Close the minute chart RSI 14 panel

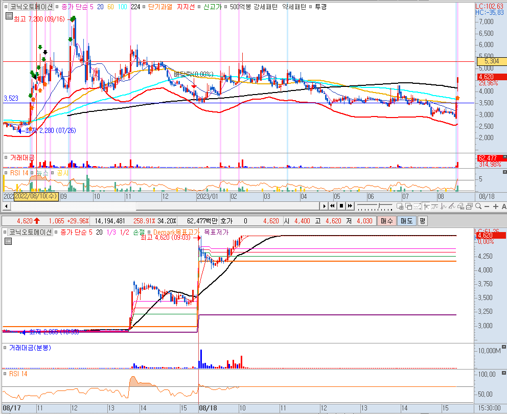click(505, 373)
